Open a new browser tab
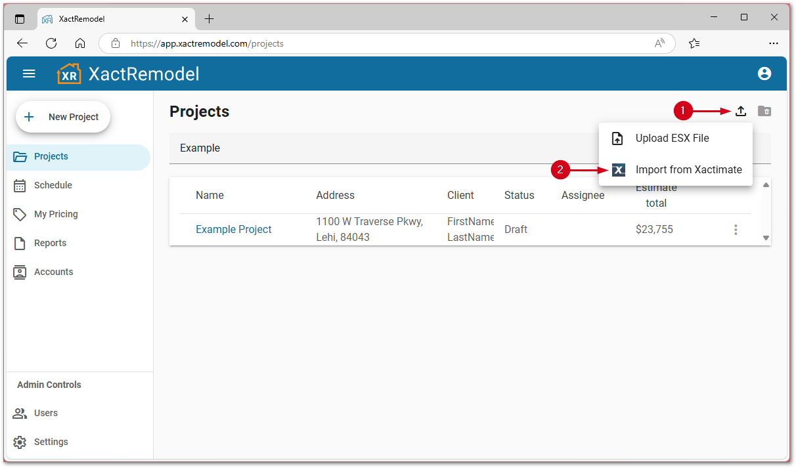The width and height of the screenshot is (796, 468). pos(209,19)
